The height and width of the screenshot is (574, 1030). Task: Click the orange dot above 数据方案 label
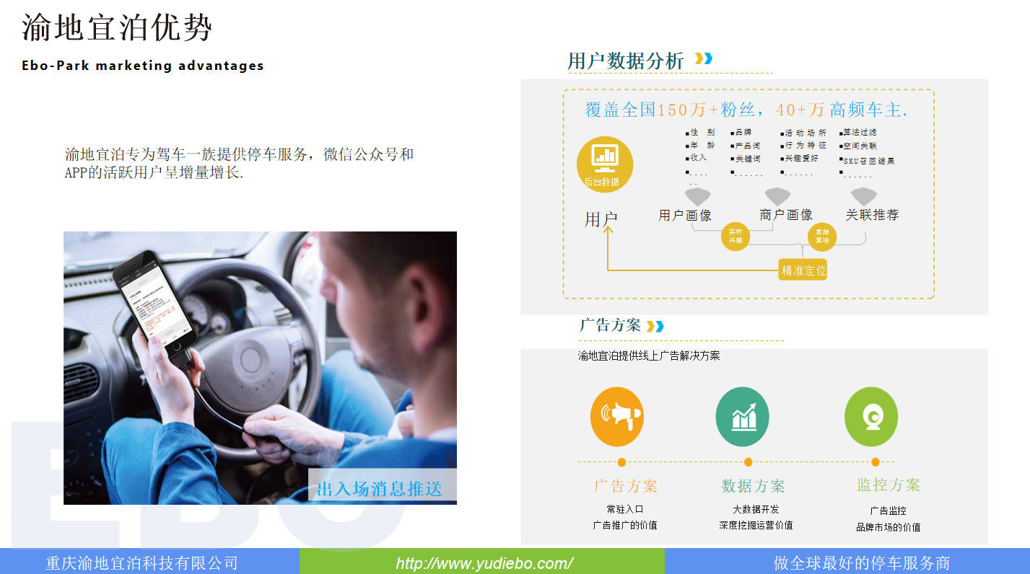coord(748,462)
